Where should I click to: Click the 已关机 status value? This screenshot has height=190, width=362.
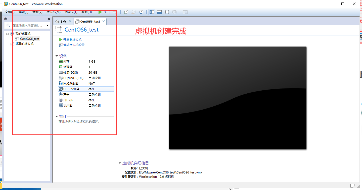tap(144, 168)
